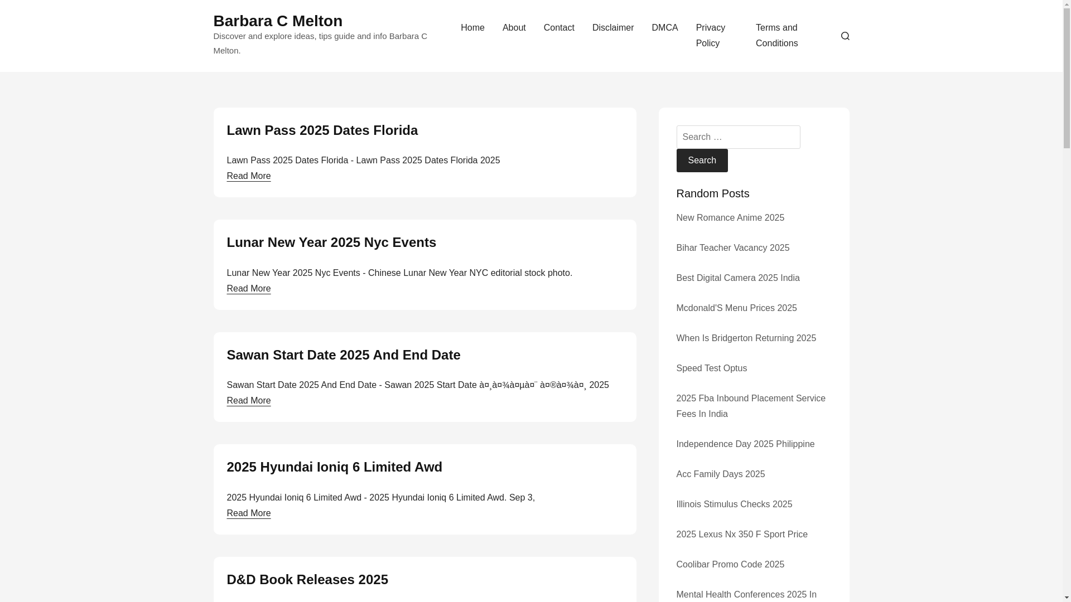Open the 2025 Fba Inbound Placement Service Fees link
Viewport: 1071px width, 602px height.
click(x=751, y=406)
